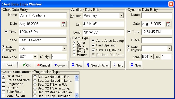Viewport: 175px width, 99px height.
Task: Select Country radio in Dynamic Data Entry
Action: [x=128, y=50]
